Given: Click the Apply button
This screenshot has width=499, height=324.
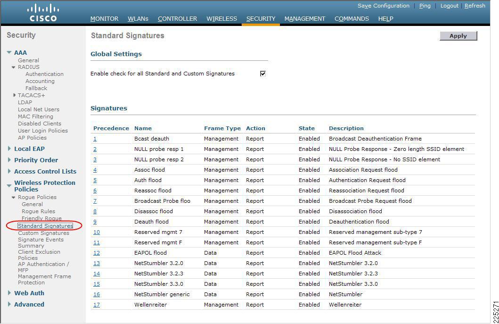Looking at the screenshot, I should coord(458,36).
